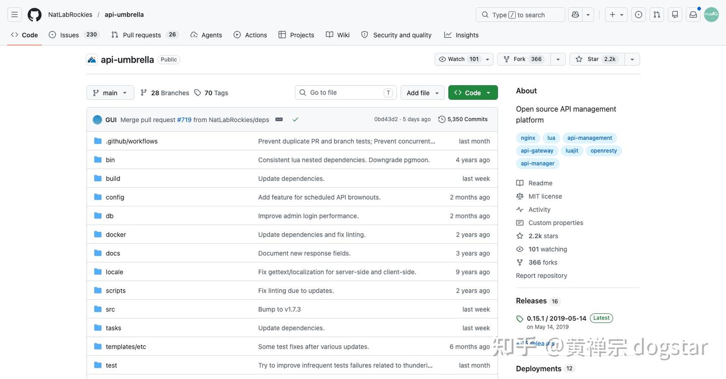
Task: Open the issues icon in top header
Action: click(x=639, y=15)
